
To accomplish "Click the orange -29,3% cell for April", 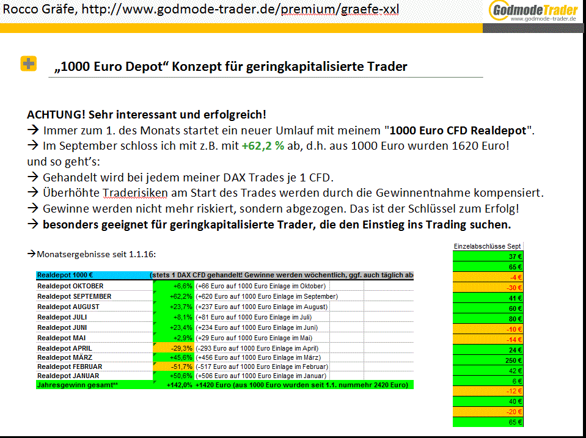I will pyautogui.click(x=174, y=348).
